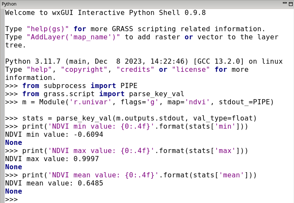Click the None below the max value output
This screenshot has height=203, width=294.
pyautogui.click(x=14, y=167)
